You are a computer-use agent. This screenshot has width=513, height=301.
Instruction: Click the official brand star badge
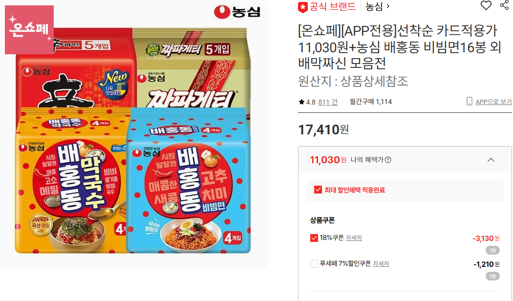[x=302, y=7]
